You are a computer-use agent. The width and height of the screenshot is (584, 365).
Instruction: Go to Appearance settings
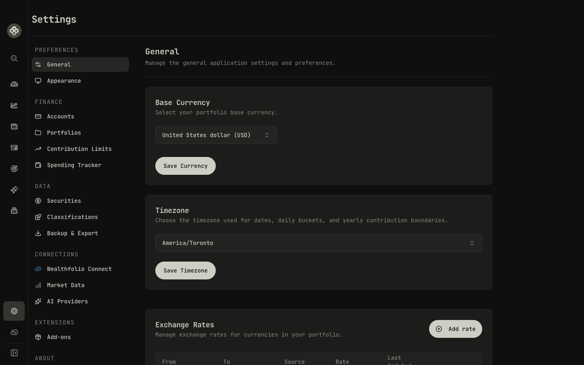pyautogui.click(x=80, y=81)
